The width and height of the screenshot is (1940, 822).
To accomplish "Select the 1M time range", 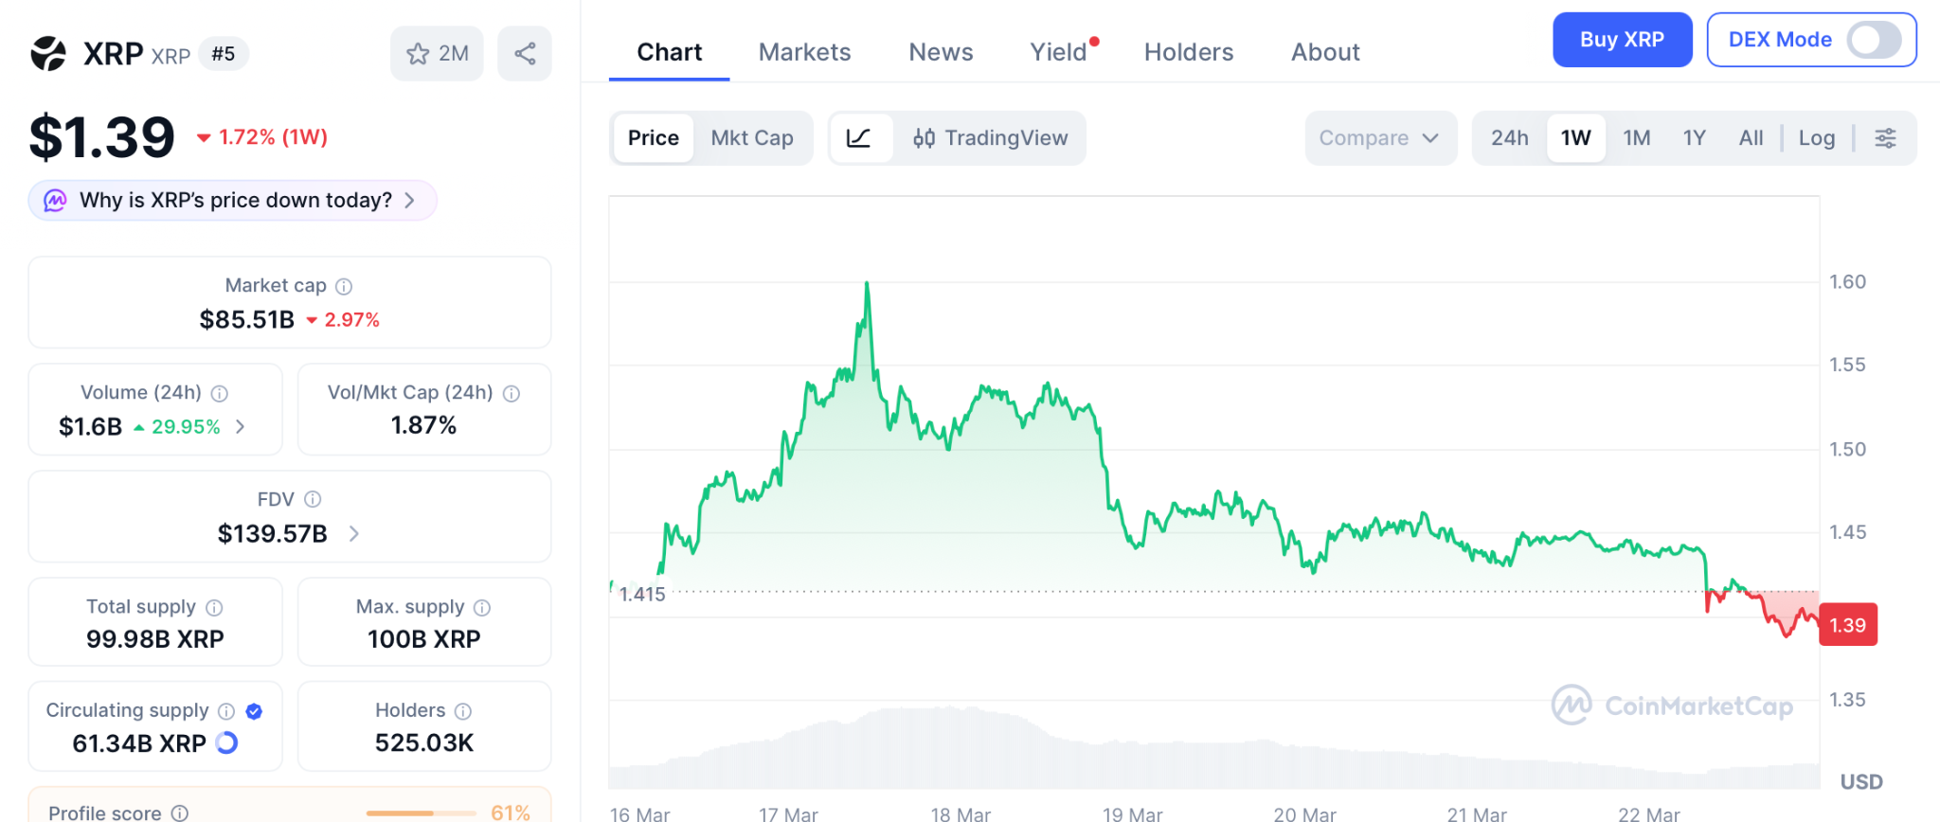I will 1636,138.
